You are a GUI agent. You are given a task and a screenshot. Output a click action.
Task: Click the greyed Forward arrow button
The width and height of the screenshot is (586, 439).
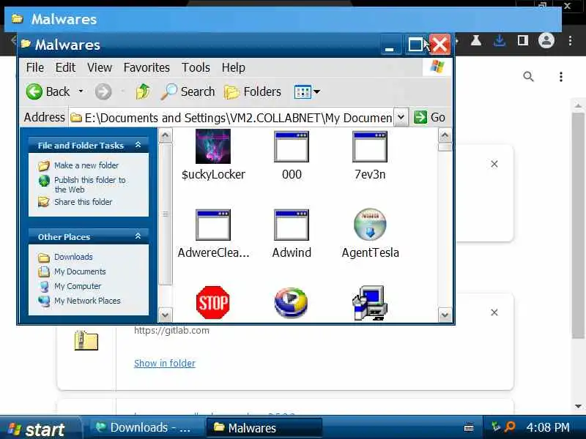(x=103, y=91)
